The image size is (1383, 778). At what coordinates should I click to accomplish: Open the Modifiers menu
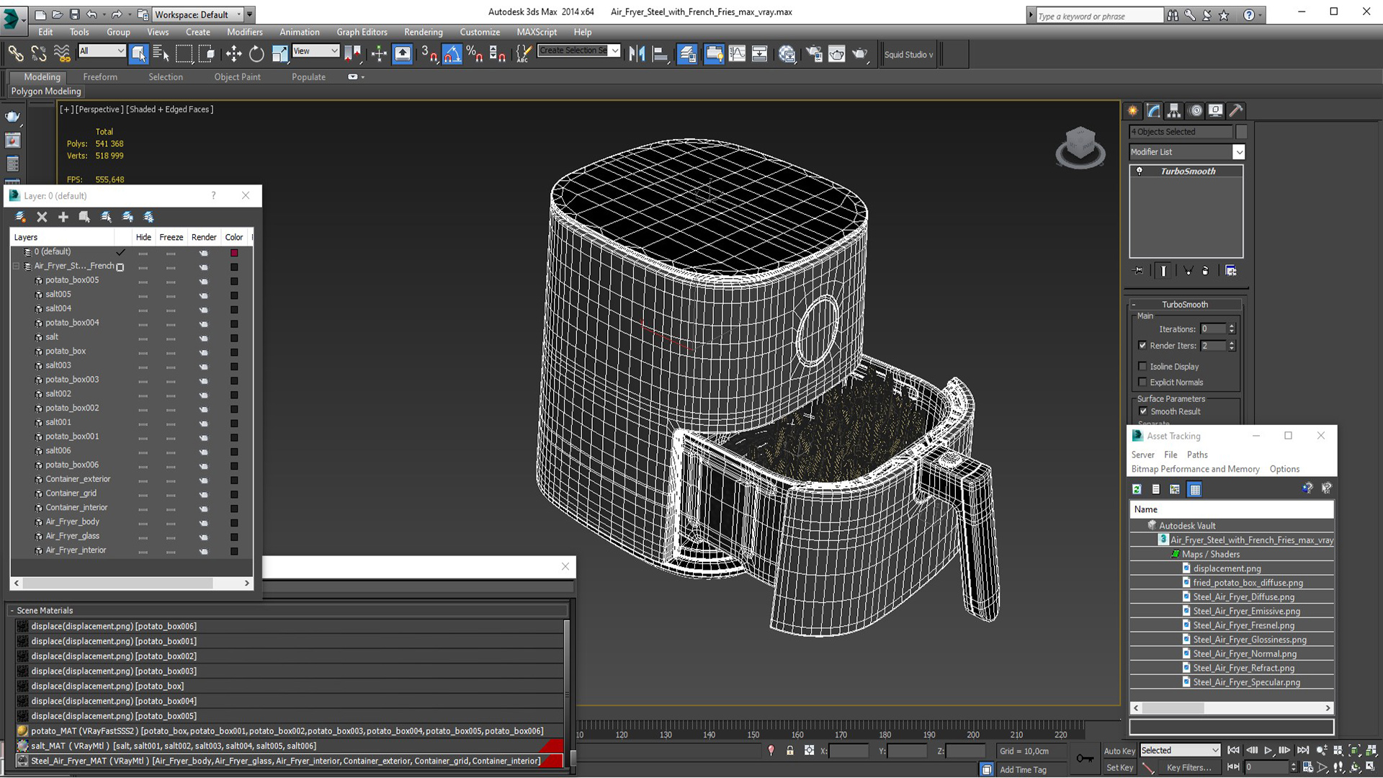tap(244, 32)
